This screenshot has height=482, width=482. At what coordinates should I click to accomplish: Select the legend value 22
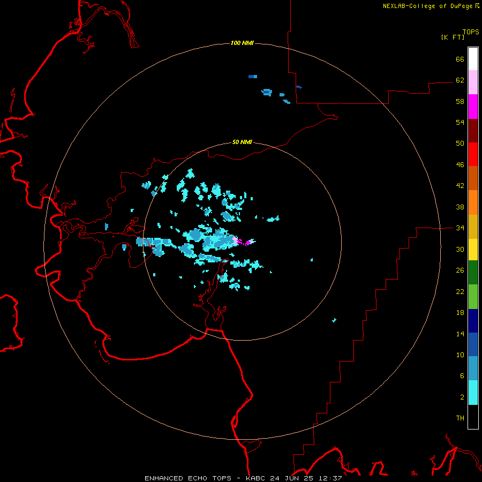(460, 291)
